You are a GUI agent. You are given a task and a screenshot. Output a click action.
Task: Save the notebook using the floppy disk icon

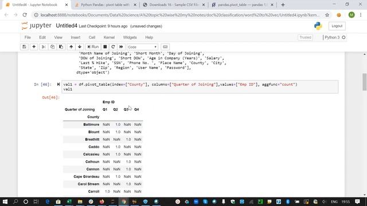click(24, 47)
